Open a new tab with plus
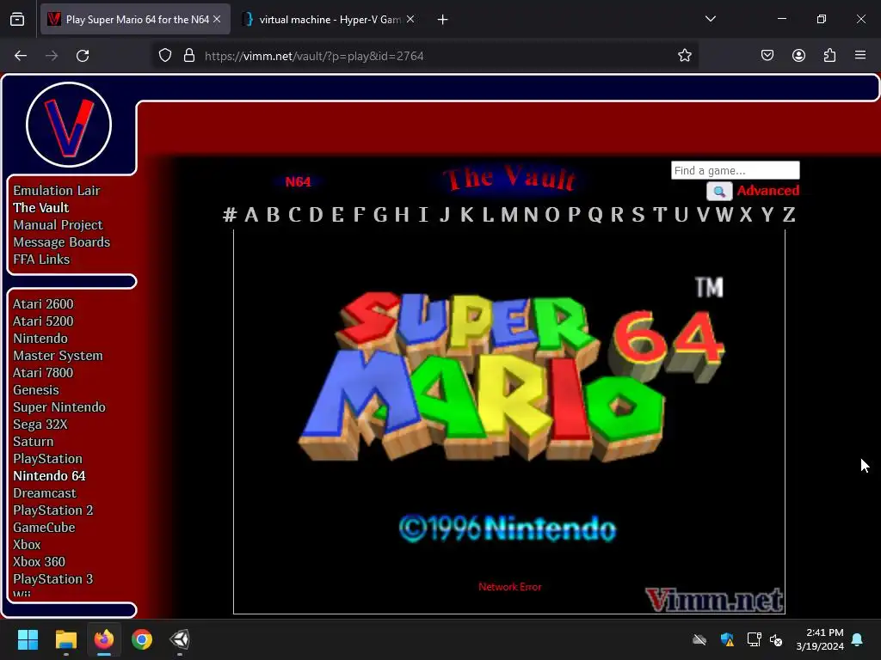Viewport: 881px width, 660px height. point(443,20)
